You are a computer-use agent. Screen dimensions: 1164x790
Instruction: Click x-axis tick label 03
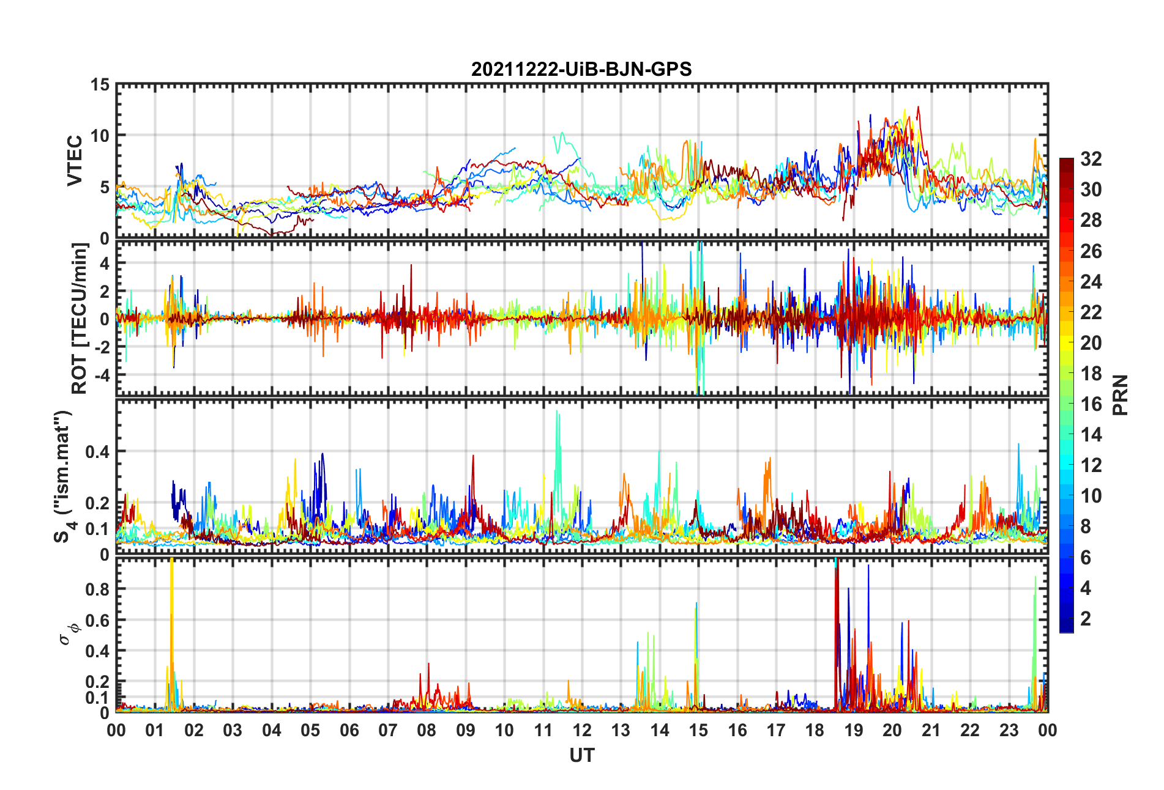click(x=233, y=730)
